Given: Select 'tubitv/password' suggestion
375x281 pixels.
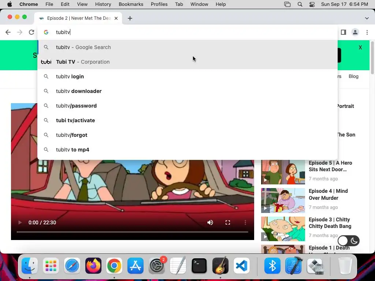Looking at the screenshot, I should pyautogui.click(x=187, y=106).
